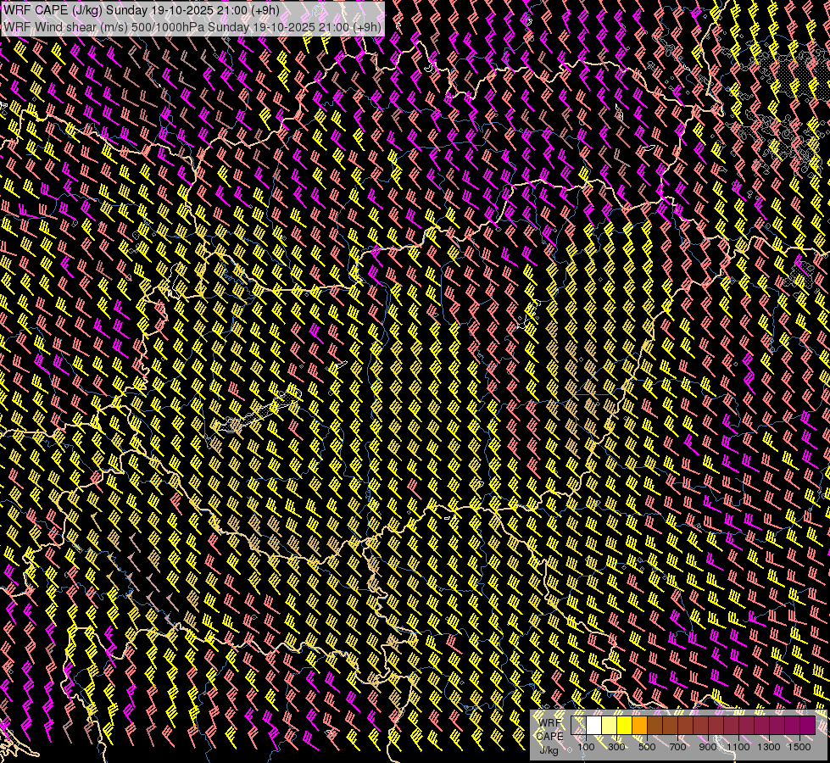This screenshot has width=830, height=763.
Task: Click the WRF label in the legend
Action: 549,723
